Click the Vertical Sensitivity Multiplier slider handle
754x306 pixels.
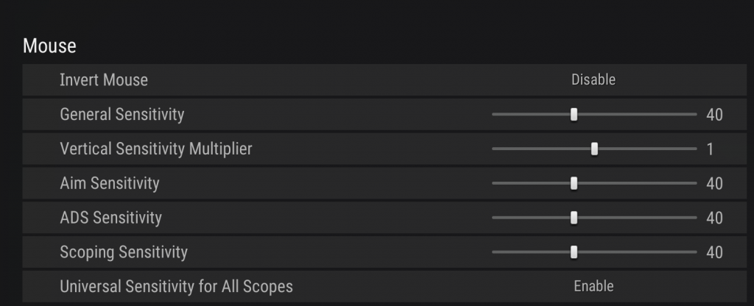click(594, 149)
